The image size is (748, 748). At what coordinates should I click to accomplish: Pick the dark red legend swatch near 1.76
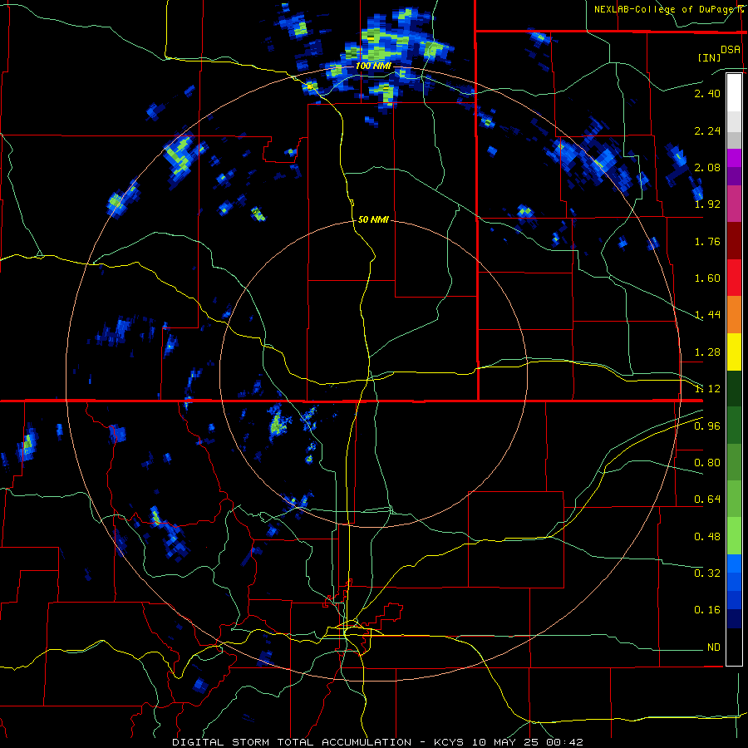(x=734, y=241)
